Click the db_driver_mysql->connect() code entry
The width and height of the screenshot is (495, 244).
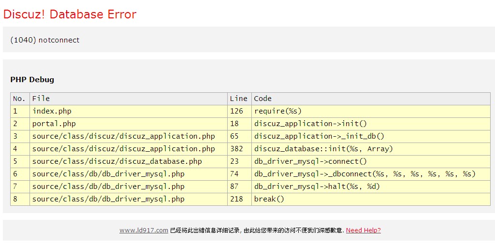(310, 161)
